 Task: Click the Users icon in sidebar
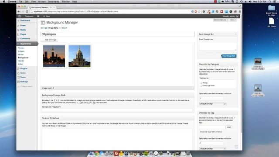click(x=18, y=73)
